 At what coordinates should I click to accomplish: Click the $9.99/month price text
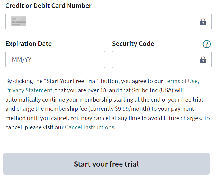click(x=132, y=109)
